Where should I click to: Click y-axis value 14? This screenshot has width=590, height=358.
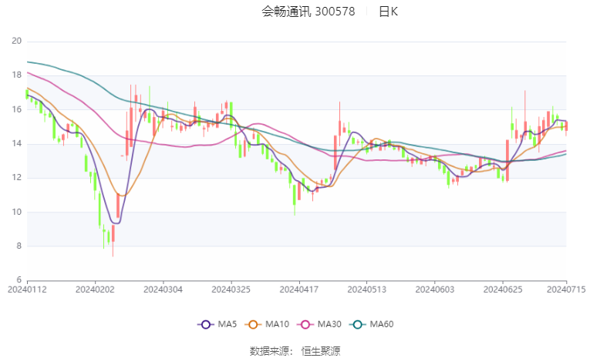click(x=16, y=143)
